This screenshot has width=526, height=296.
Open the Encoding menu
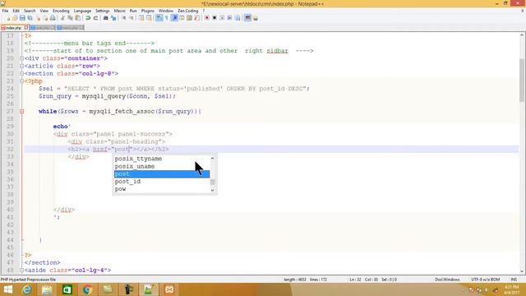click(61, 11)
